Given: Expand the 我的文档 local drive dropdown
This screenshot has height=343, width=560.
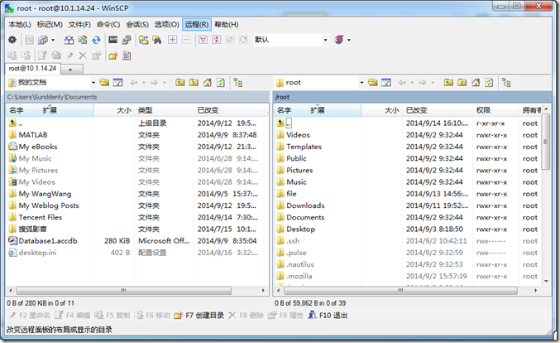Looking at the screenshot, I should point(93,83).
